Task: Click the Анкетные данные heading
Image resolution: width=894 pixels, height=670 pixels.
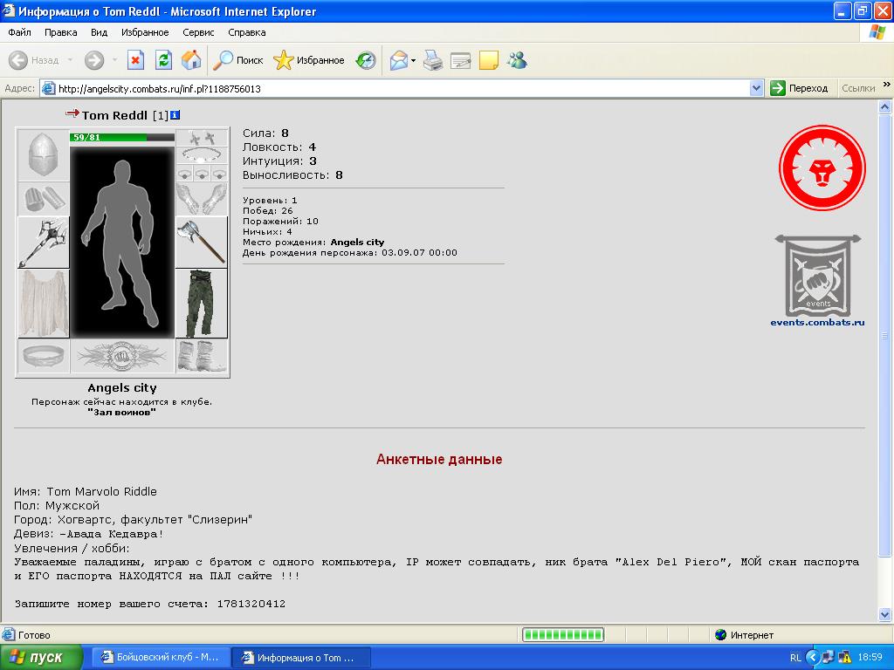Action: tap(439, 459)
